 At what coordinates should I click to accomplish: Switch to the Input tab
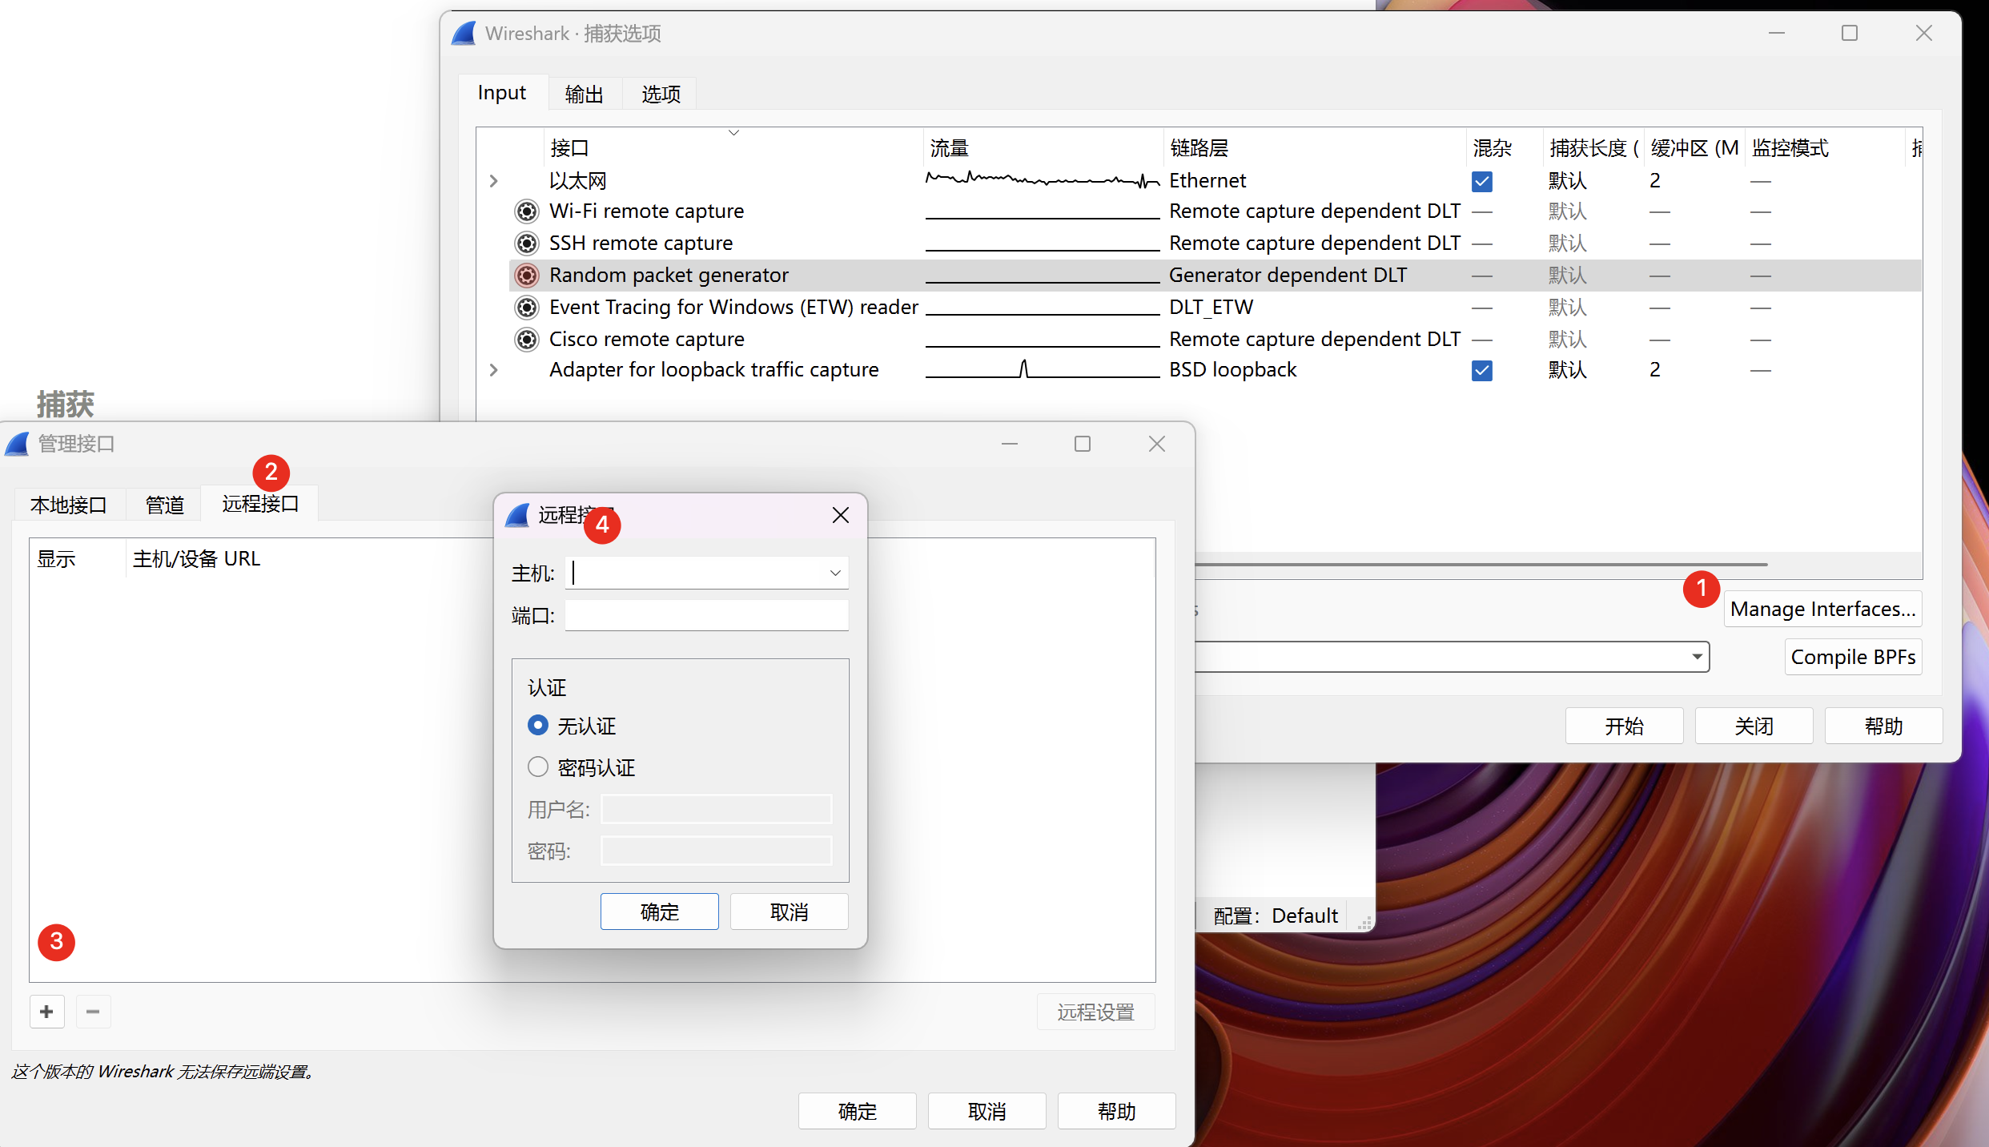click(502, 93)
